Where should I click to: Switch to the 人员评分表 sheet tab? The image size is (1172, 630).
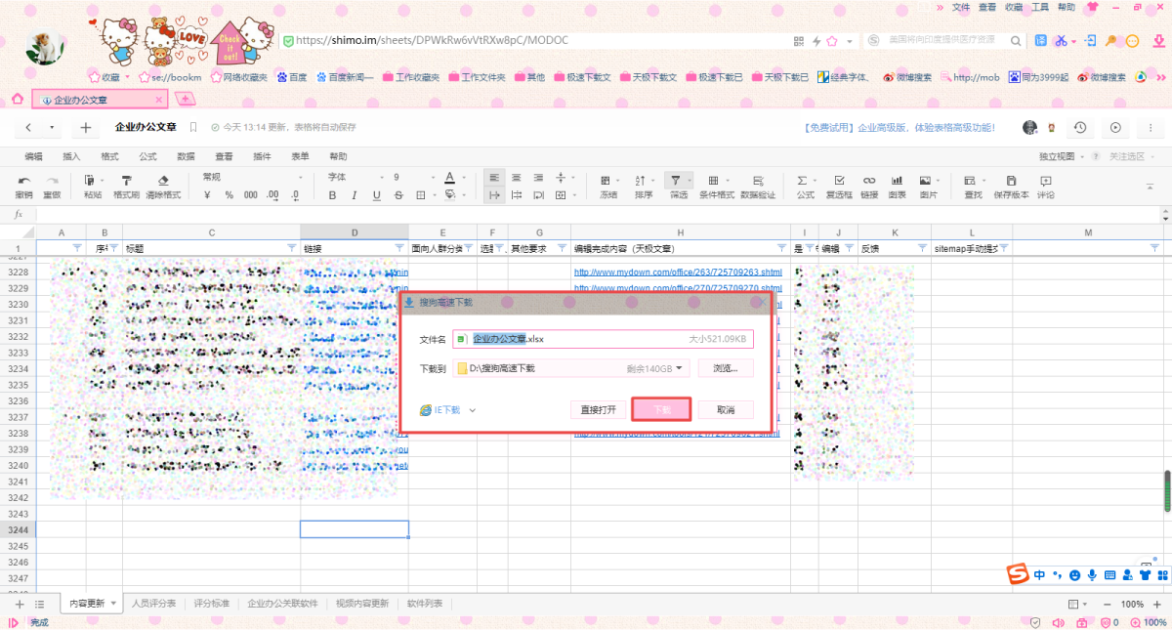click(x=153, y=604)
